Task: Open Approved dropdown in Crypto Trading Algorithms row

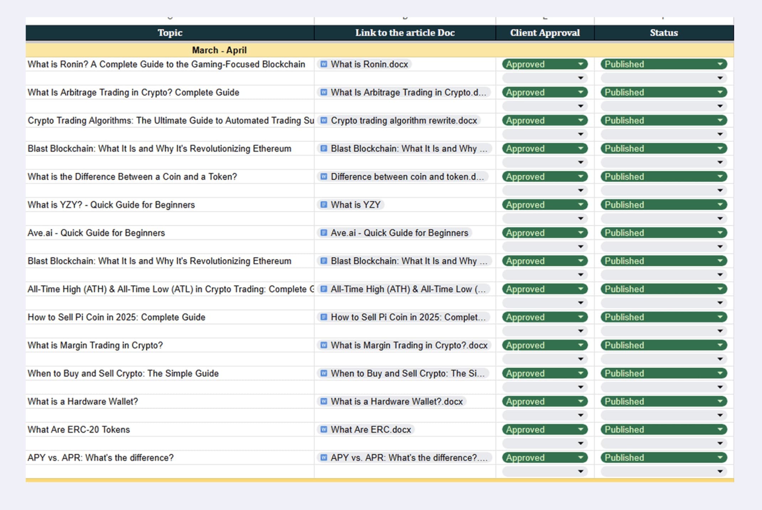Action: pyautogui.click(x=545, y=121)
